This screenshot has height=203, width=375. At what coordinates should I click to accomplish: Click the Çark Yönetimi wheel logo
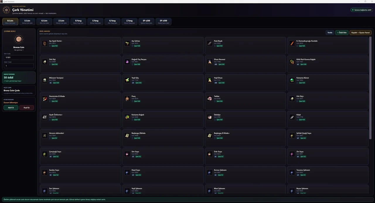coord(6,10)
